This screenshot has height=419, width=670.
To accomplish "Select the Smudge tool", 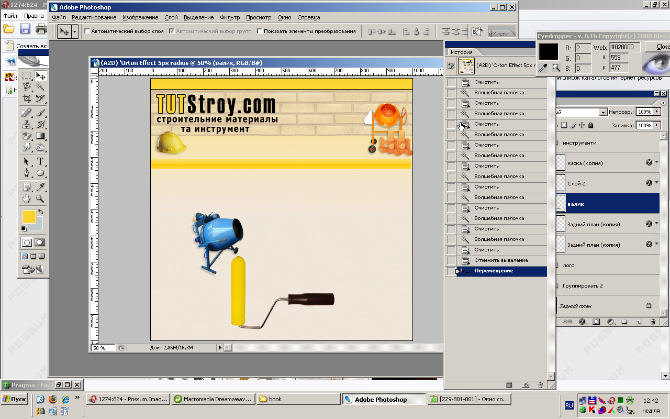I will [x=27, y=148].
